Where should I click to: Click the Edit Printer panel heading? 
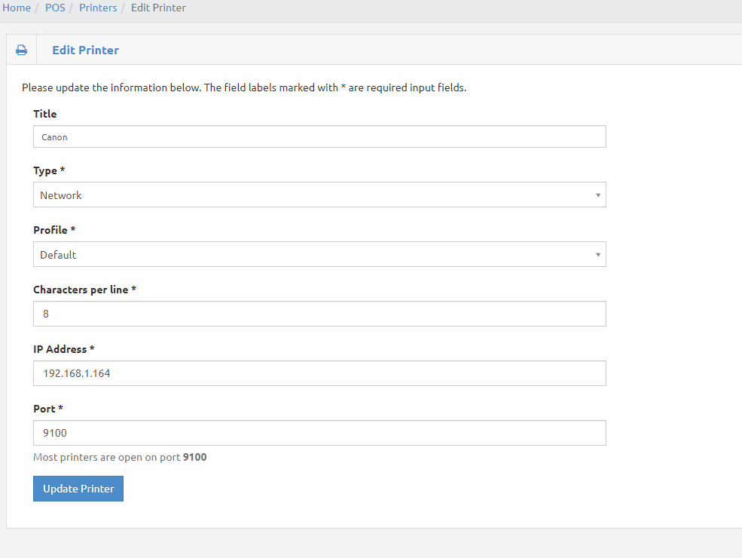click(85, 51)
